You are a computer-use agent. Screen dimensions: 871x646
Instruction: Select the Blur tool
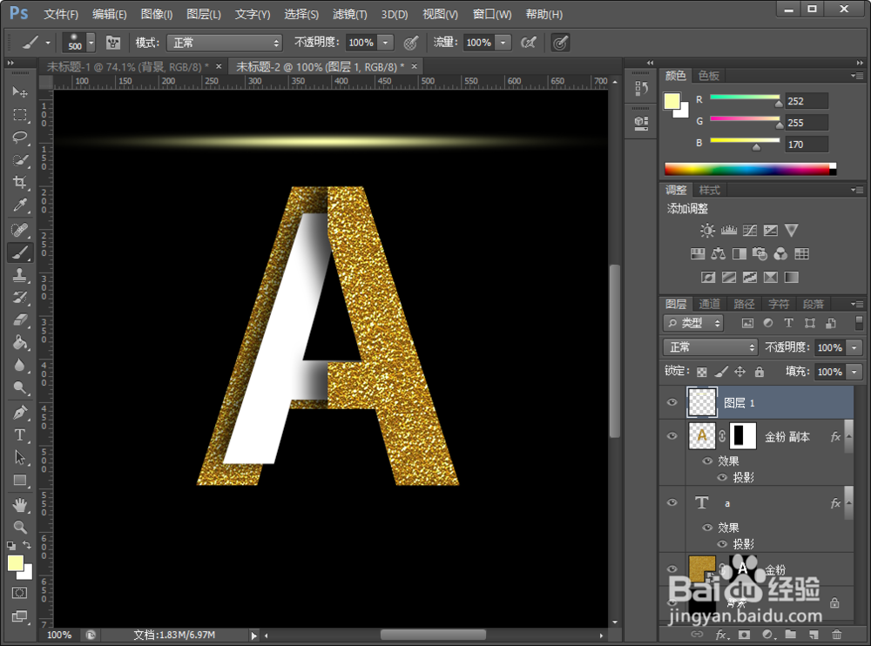(x=20, y=365)
